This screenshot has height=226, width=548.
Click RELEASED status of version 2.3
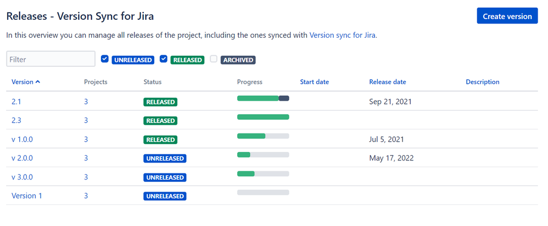point(160,121)
